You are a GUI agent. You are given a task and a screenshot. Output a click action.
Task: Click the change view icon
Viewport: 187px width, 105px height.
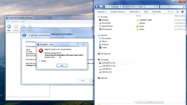click(x=169, y=12)
